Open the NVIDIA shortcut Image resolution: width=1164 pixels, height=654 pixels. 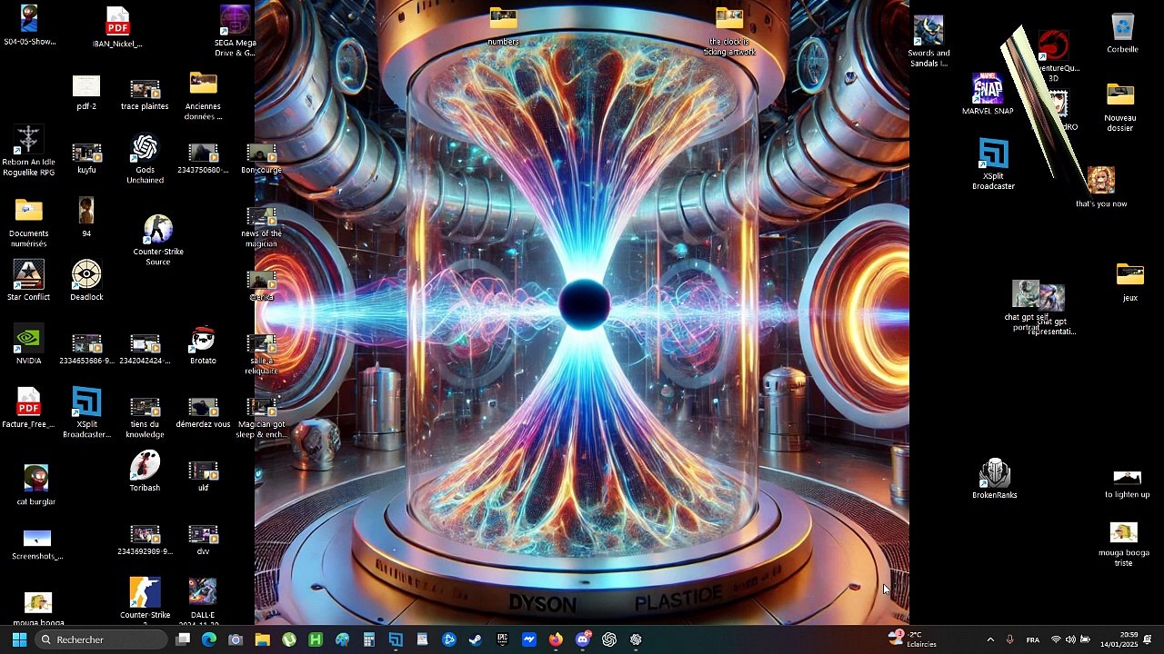point(28,345)
